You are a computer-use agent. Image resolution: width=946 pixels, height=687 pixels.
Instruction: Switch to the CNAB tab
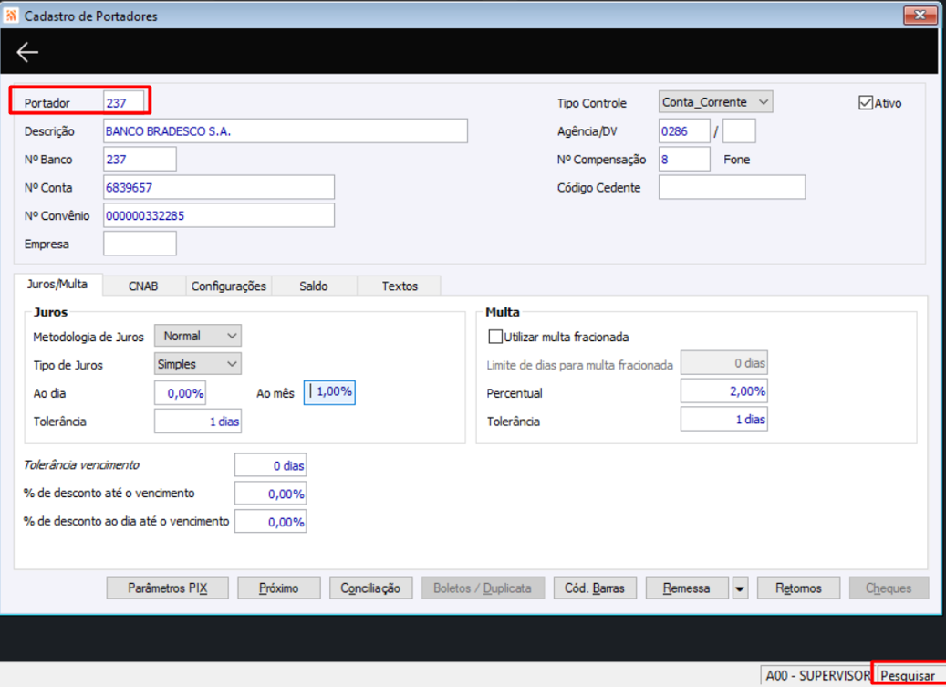(x=143, y=286)
